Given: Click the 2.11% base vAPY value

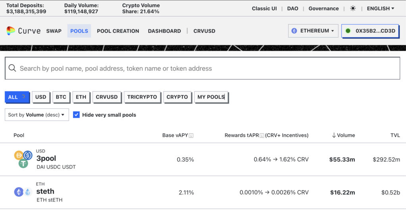Looking at the screenshot, I should [x=186, y=192].
